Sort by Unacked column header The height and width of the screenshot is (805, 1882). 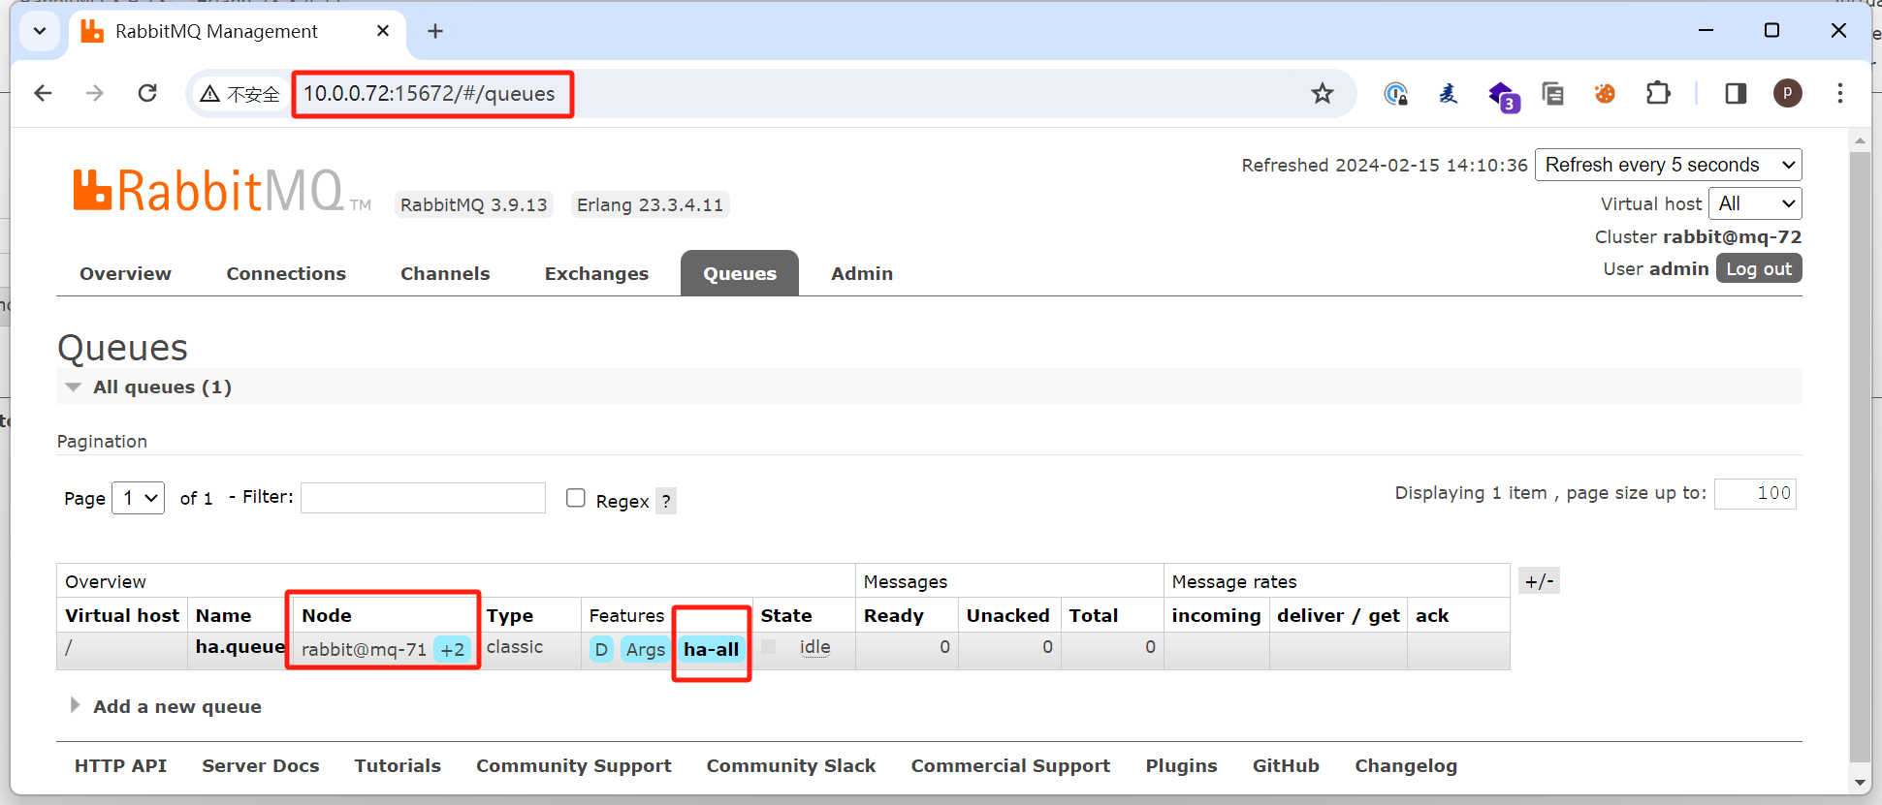[x=1008, y=615]
